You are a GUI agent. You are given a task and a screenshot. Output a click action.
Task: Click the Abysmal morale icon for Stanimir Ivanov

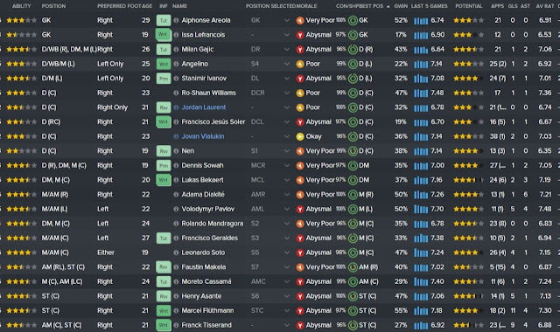(300, 79)
